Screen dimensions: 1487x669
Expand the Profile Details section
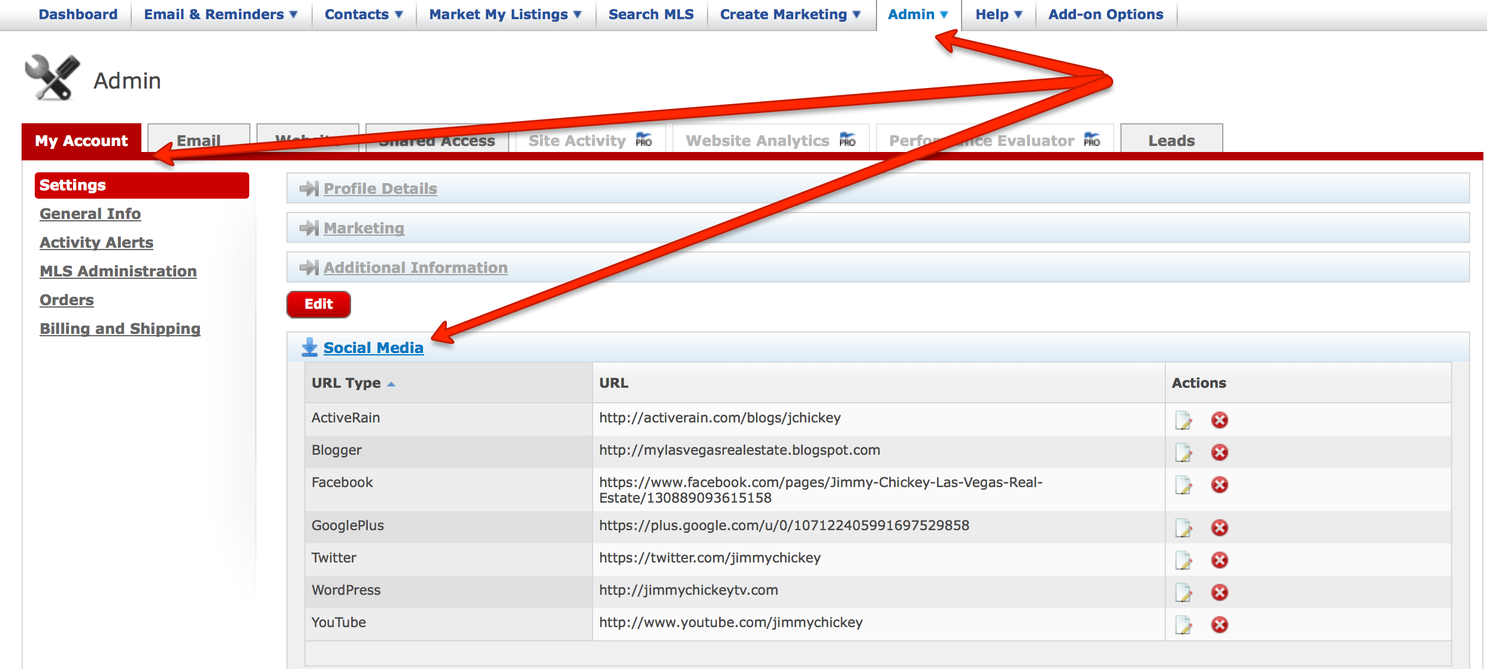[380, 188]
